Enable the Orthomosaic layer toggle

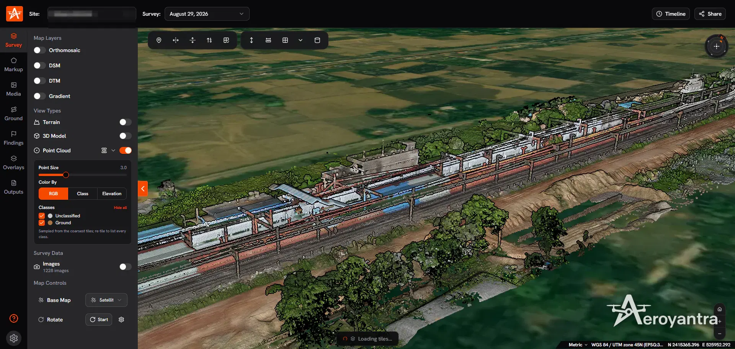40,50
